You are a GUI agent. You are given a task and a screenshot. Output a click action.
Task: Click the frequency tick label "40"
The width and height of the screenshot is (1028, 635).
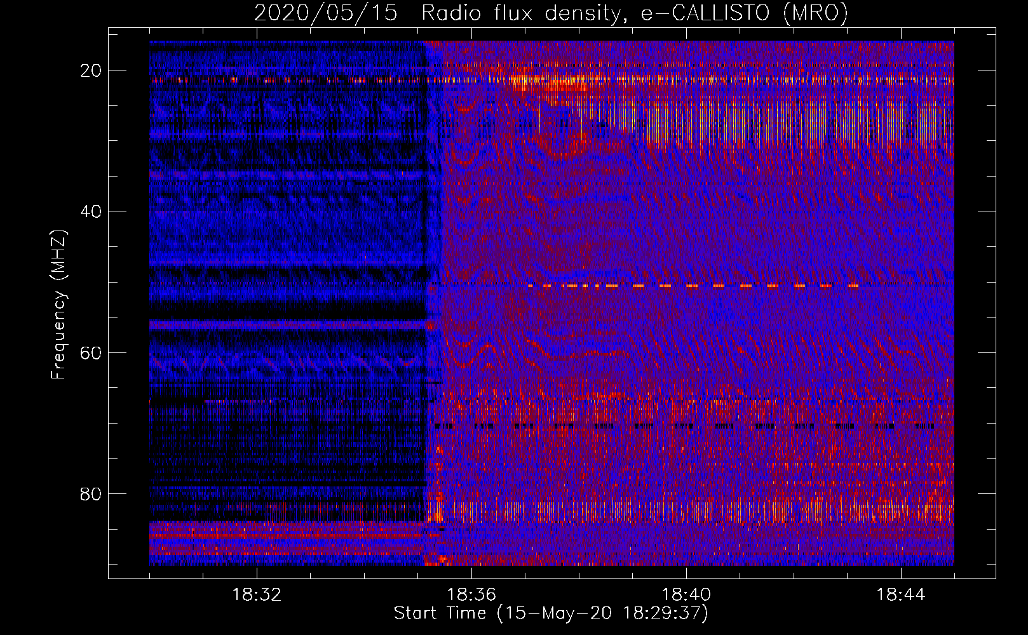[91, 211]
